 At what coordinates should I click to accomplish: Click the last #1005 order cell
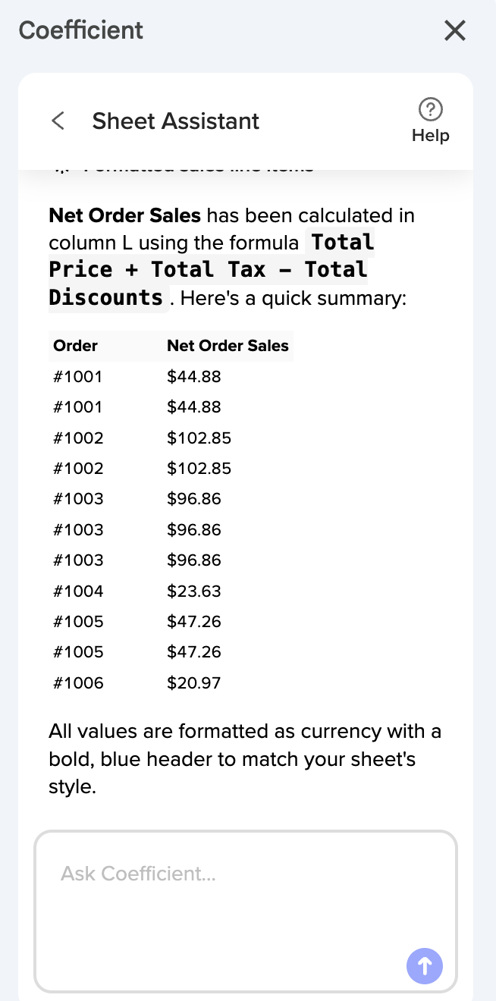(x=78, y=651)
